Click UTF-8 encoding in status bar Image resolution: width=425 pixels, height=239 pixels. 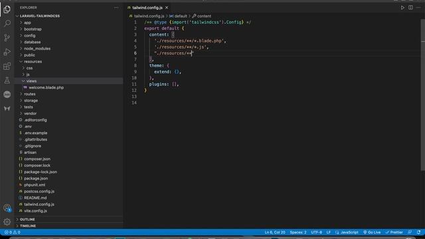[x=316, y=232]
